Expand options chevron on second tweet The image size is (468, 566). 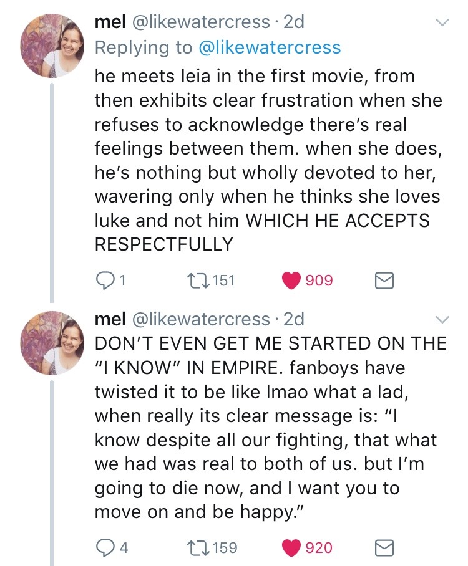[442, 320]
